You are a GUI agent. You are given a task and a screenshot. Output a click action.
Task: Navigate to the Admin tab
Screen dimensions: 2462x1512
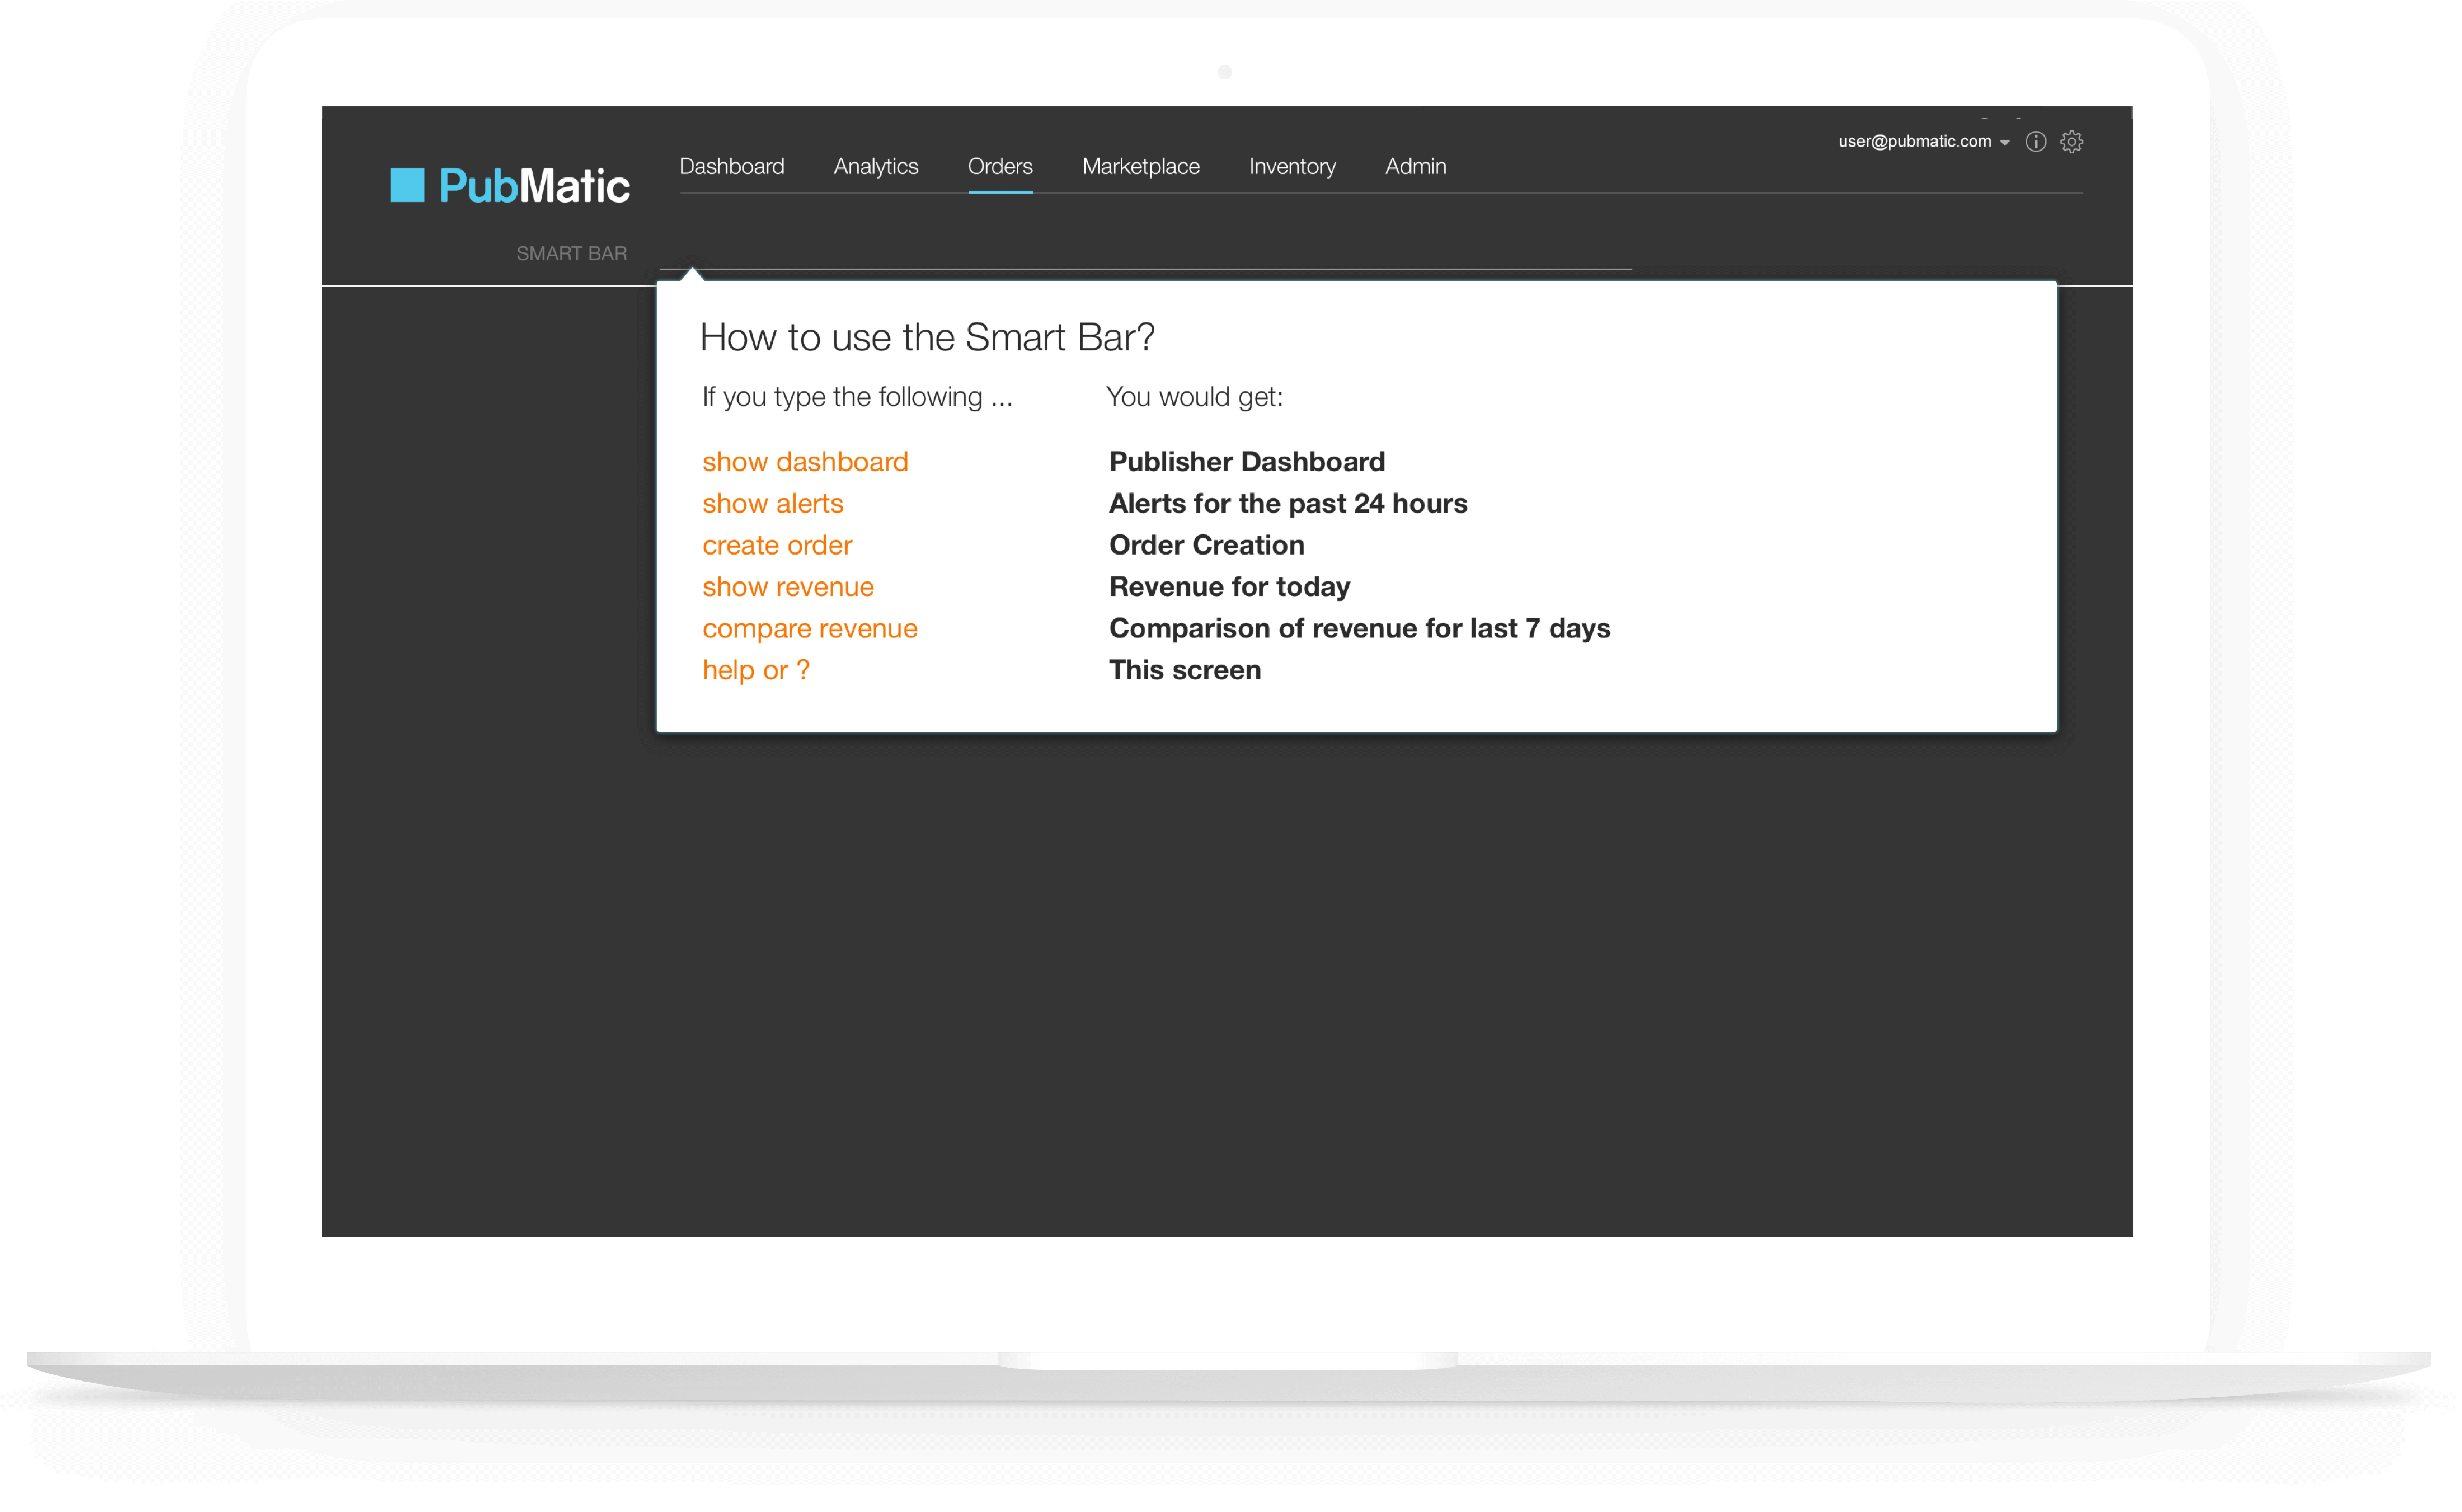(1415, 167)
